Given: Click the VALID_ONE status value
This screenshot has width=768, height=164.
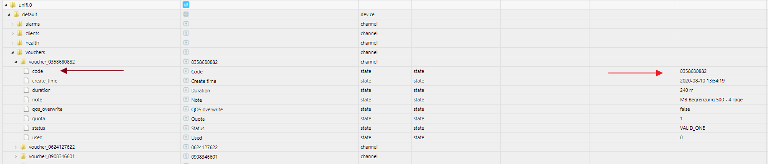Looking at the screenshot, I should coord(692,128).
